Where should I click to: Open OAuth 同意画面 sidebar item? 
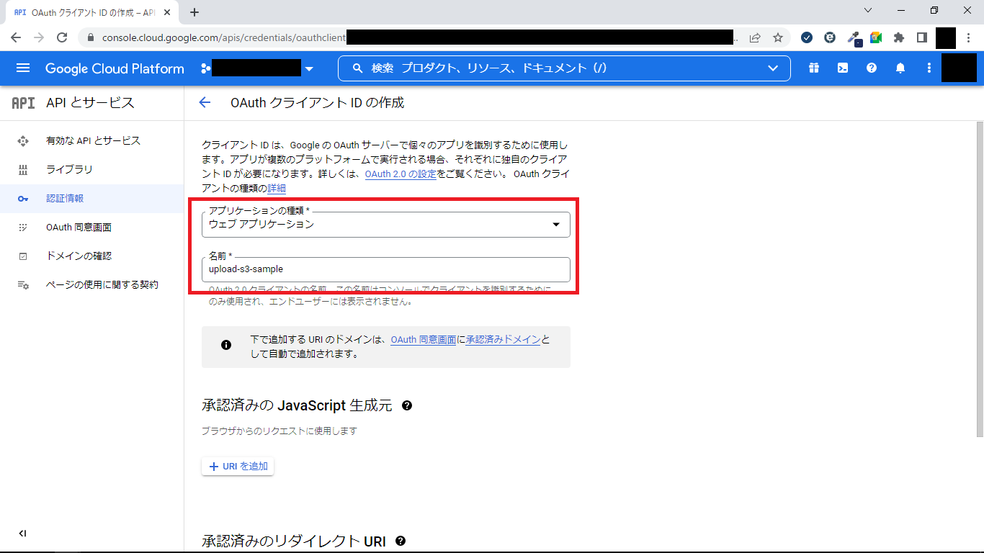pyautogui.click(x=79, y=228)
